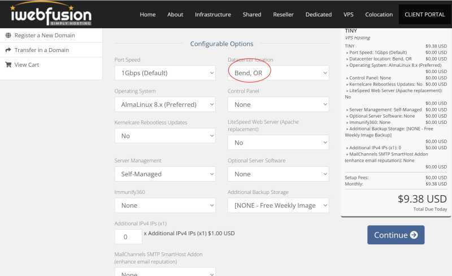Open Kernelcare Rebootless Updates dropdown

point(165,136)
